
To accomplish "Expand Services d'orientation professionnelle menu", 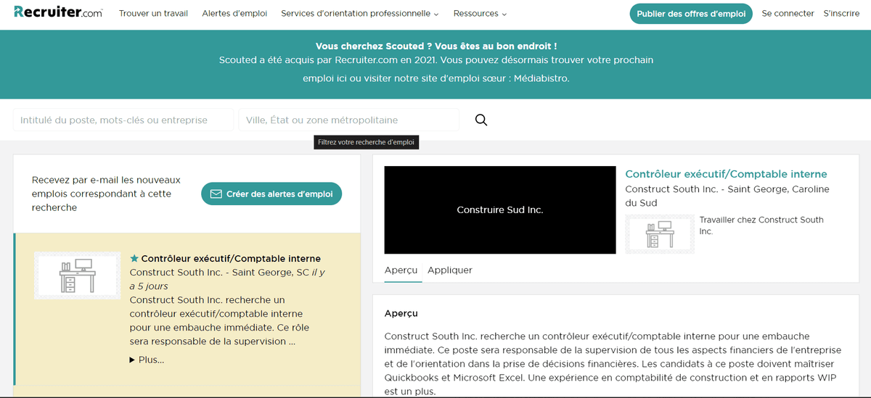I will (x=360, y=14).
